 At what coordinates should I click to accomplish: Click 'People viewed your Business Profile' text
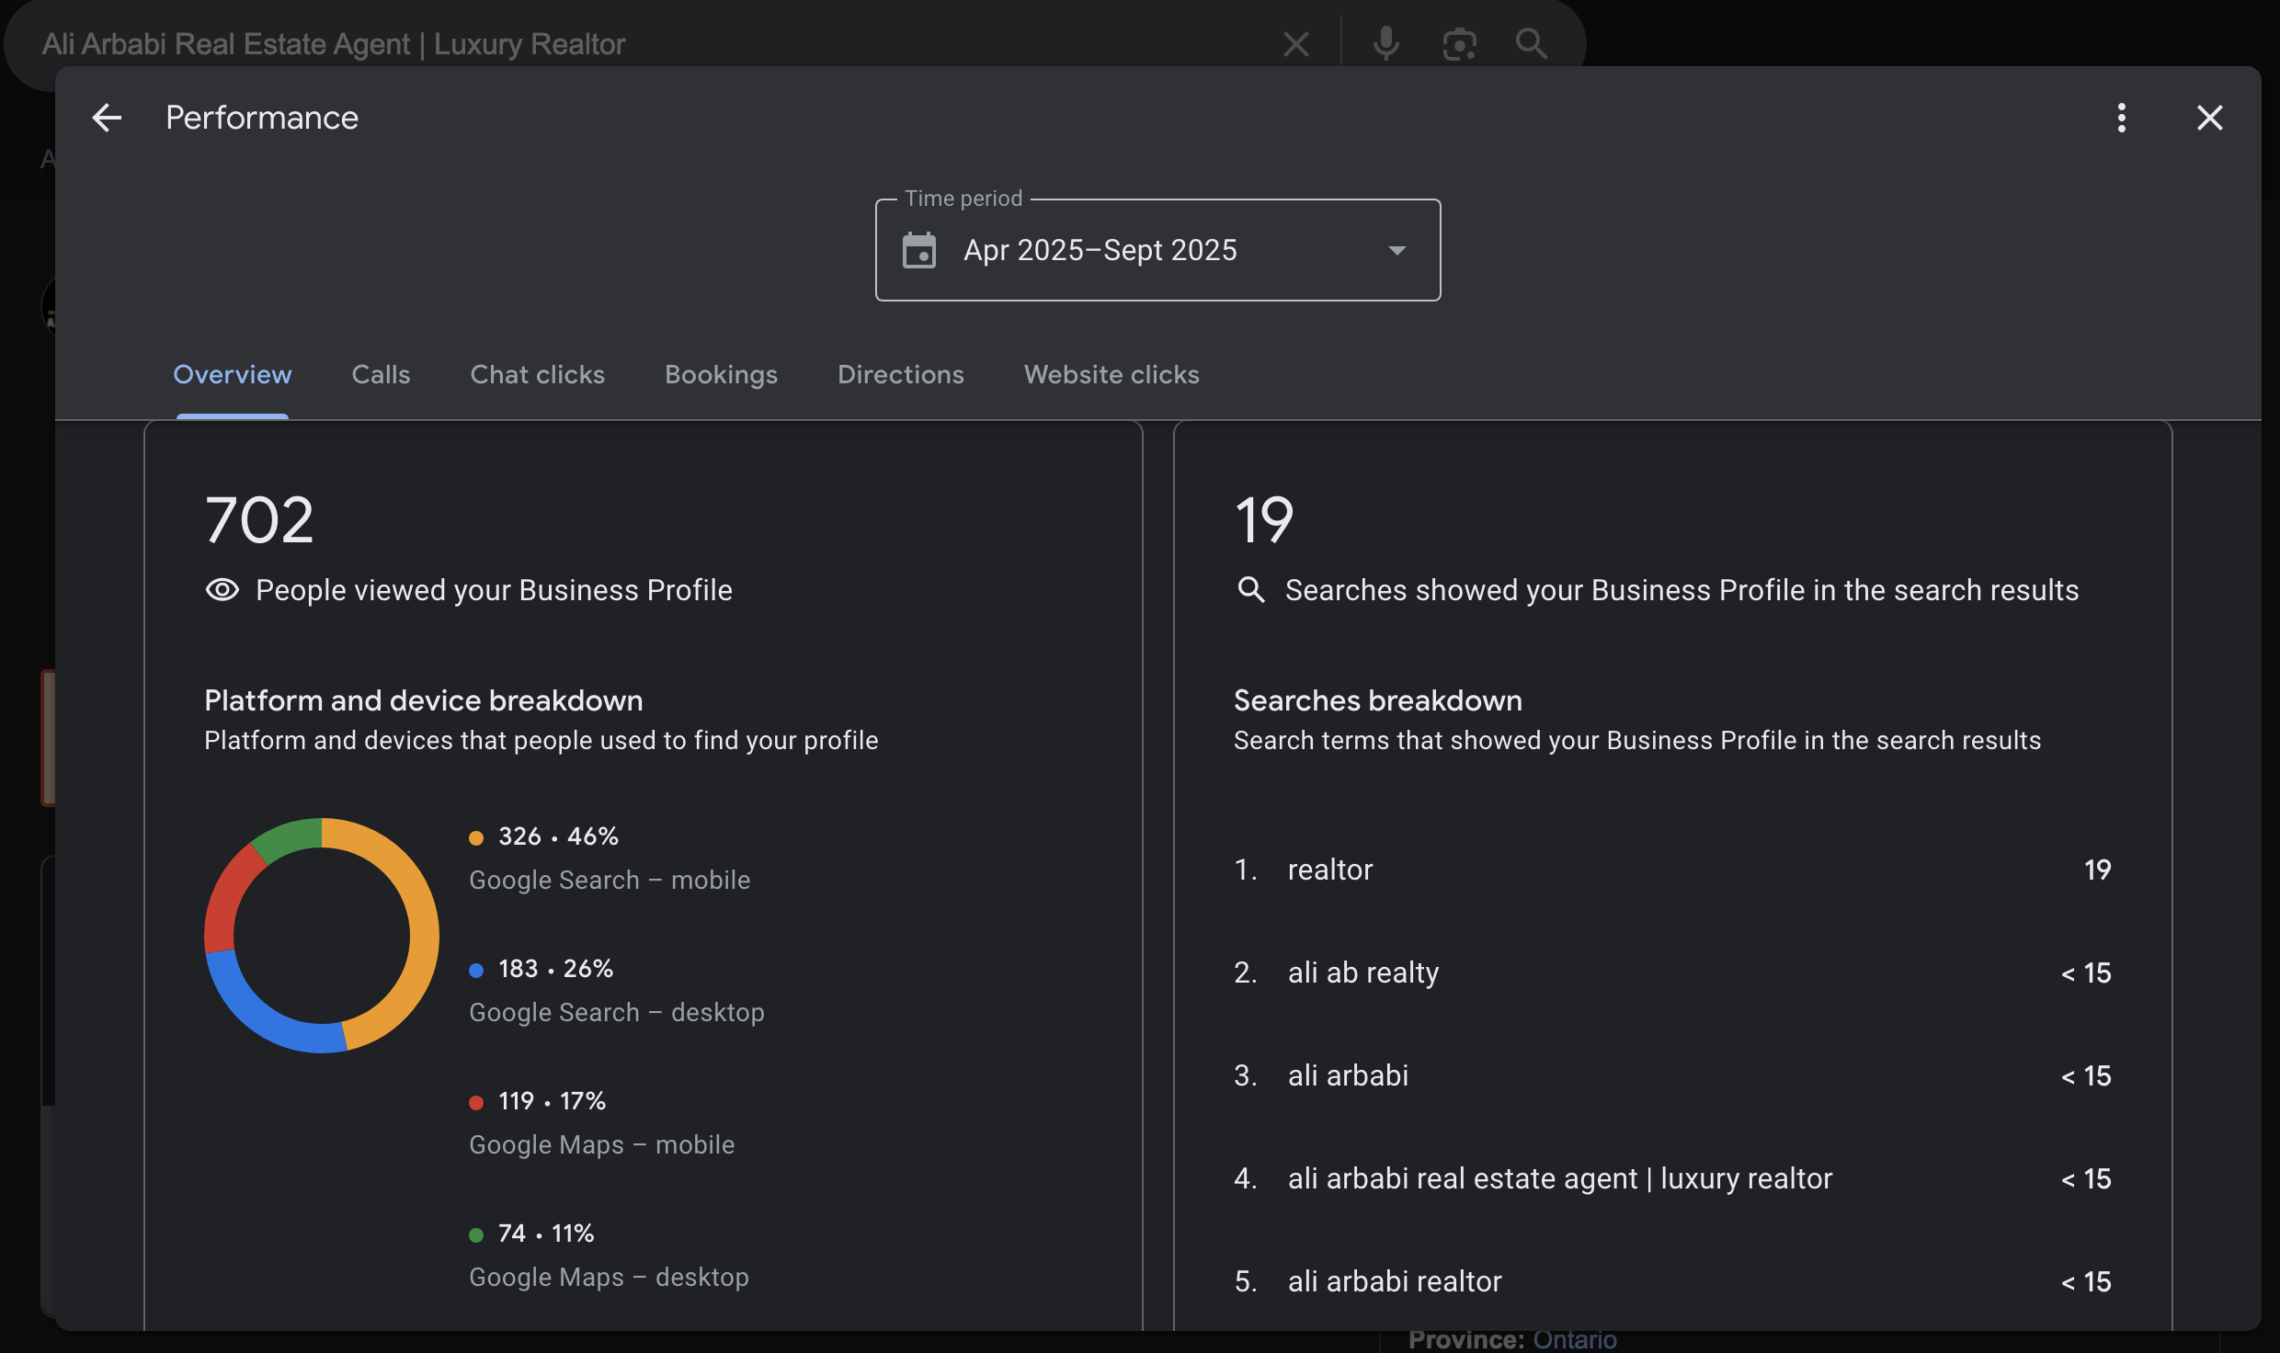(494, 590)
